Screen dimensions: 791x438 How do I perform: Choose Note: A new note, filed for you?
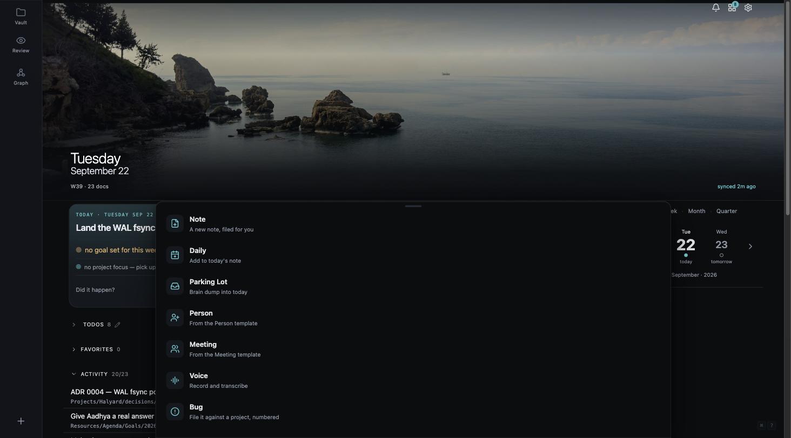413,224
